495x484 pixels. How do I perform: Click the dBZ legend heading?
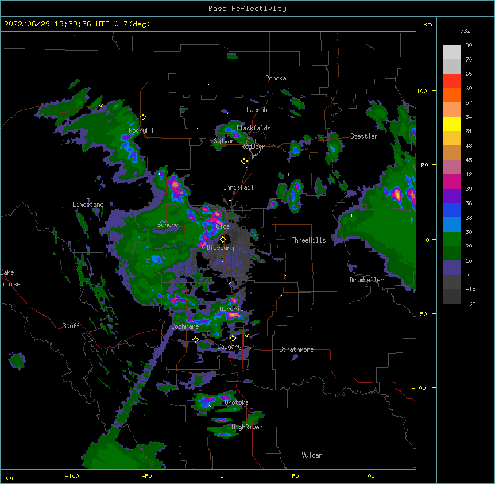click(465, 30)
